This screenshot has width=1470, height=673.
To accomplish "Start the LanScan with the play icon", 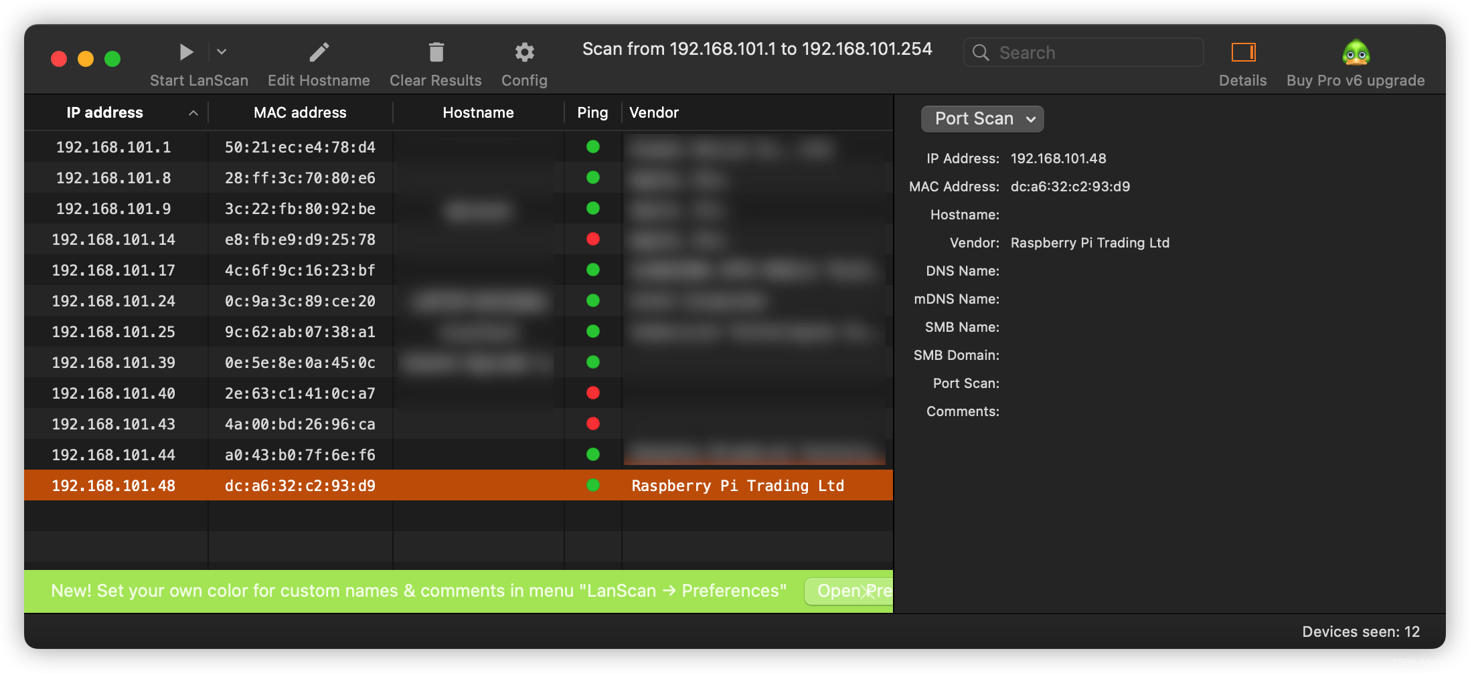I will pyautogui.click(x=186, y=52).
